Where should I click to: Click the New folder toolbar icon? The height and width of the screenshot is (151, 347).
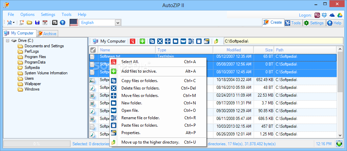[x=176, y=41]
